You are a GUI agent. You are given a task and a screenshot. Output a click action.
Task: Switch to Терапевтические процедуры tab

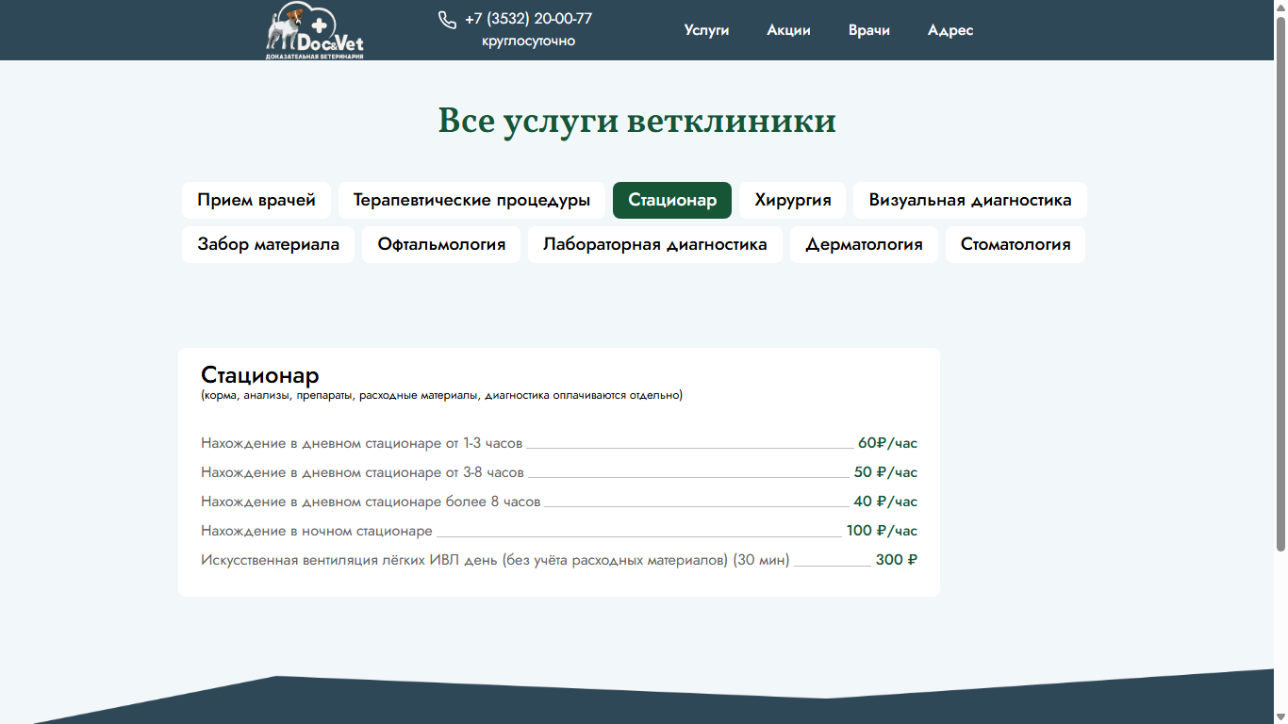(471, 200)
